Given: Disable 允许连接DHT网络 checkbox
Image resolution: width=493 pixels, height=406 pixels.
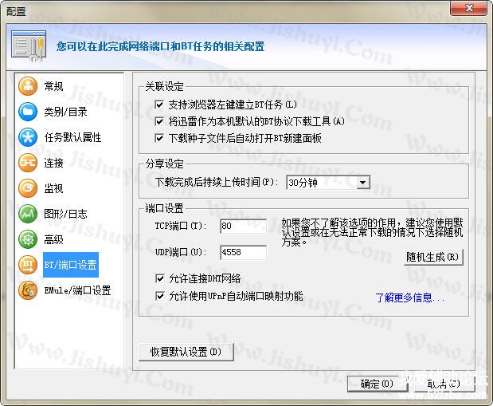Looking at the screenshot, I should [160, 278].
